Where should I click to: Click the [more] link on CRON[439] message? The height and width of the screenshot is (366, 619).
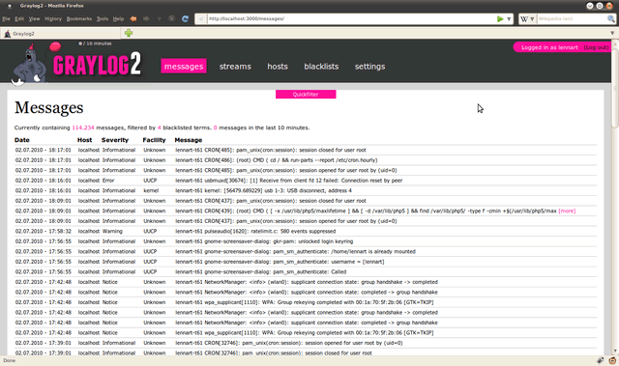(x=567, y=211)
